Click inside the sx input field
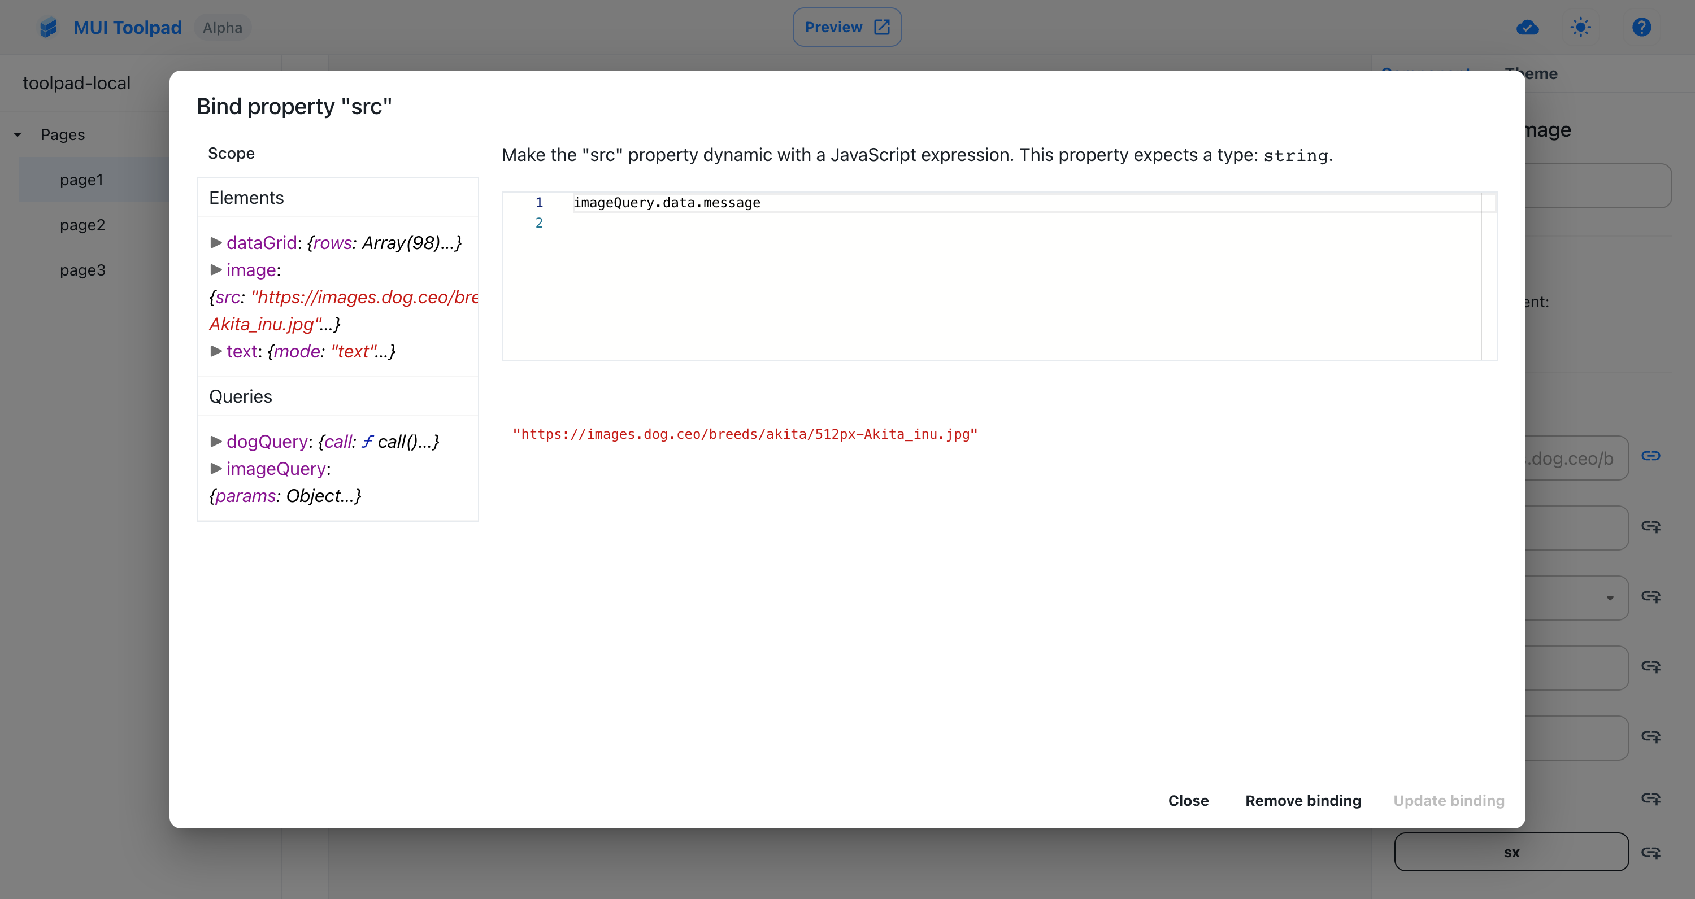The image size is (1695, 899). tap(1511, 852)
